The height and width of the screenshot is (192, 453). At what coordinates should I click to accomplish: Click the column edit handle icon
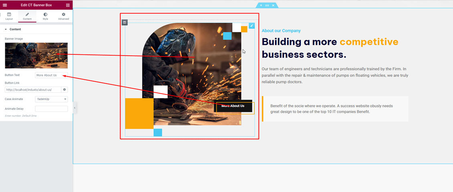coord(125,22)
